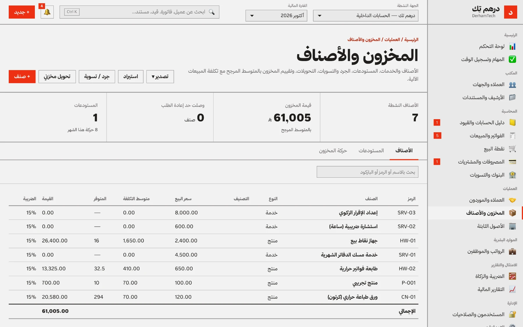Click the green checkmark tasks icon
523x327 pixels.
[512, 59]
